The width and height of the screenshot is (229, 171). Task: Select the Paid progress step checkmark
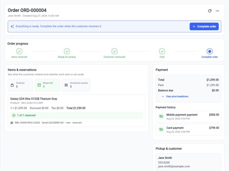[x=162, y=51]
